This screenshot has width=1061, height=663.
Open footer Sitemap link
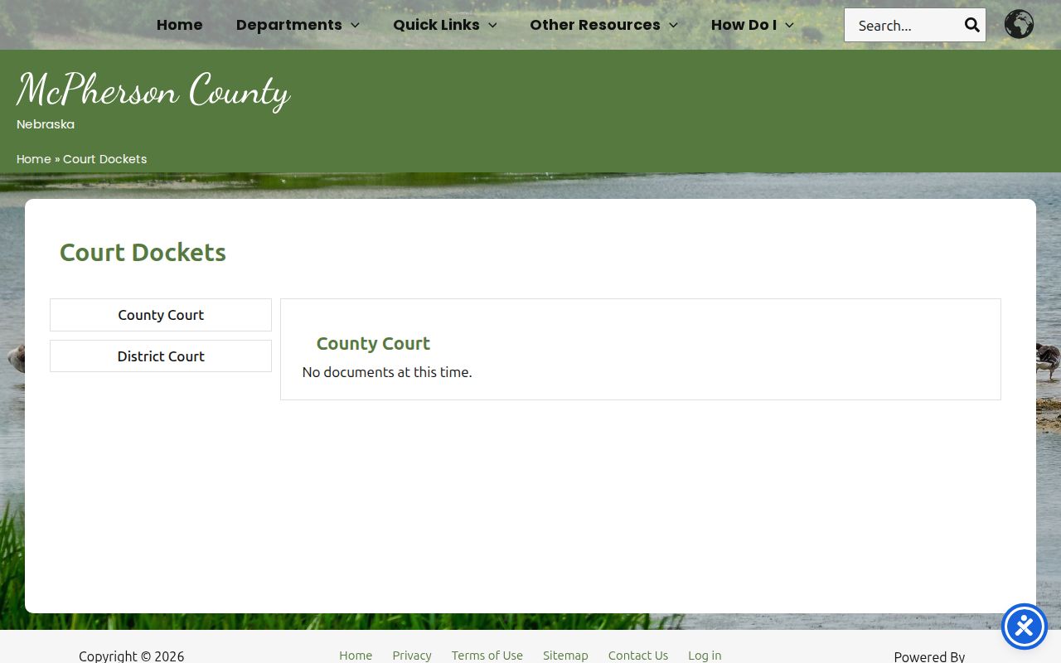(565, 655)
